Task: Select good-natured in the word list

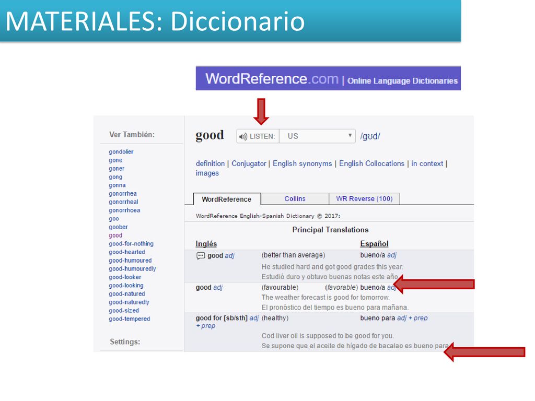Action: click(127, 294)
